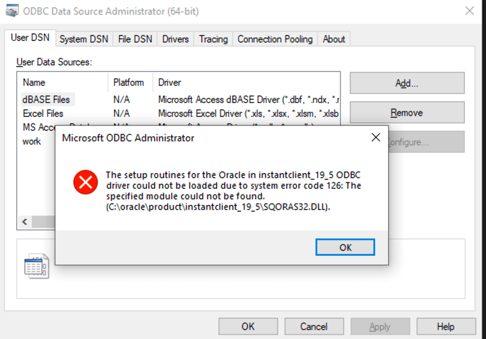Click the left scroll arrow of the list
Screen dimensions: 486x339
point(24,222)
